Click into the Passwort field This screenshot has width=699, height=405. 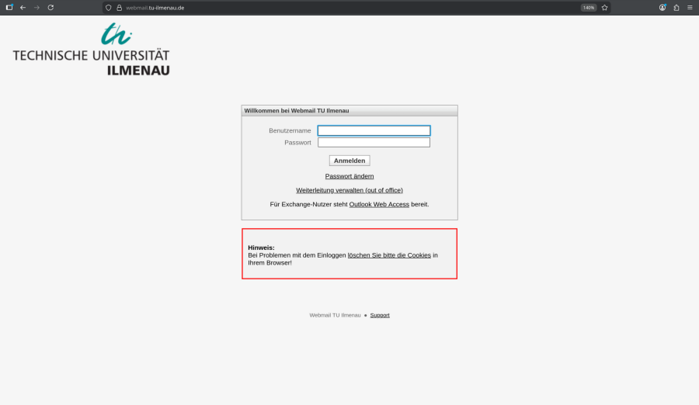tap(374, 143)
